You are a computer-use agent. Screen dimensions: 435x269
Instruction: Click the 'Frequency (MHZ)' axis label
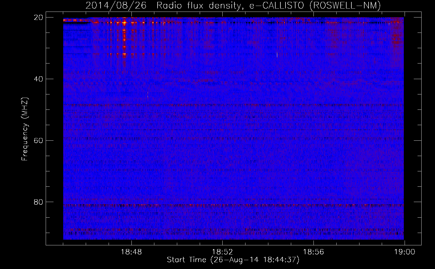pos(25,129)
